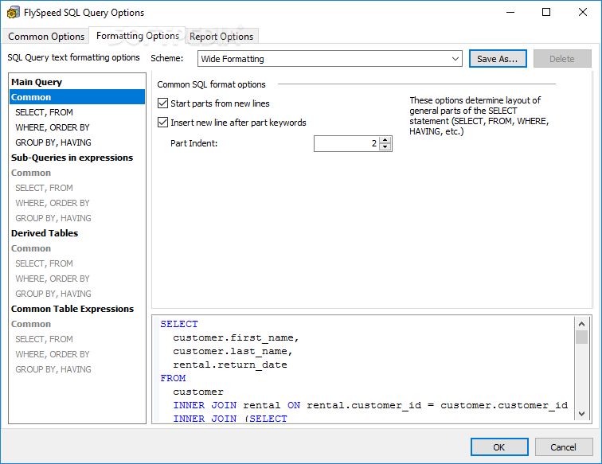Open the Scheme dropdown showing Wide Formatting
This screenshot has height=464, width=602.
330,59
